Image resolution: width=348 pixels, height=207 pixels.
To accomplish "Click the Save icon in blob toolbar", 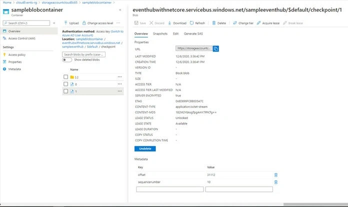I will tap(136, 23).
